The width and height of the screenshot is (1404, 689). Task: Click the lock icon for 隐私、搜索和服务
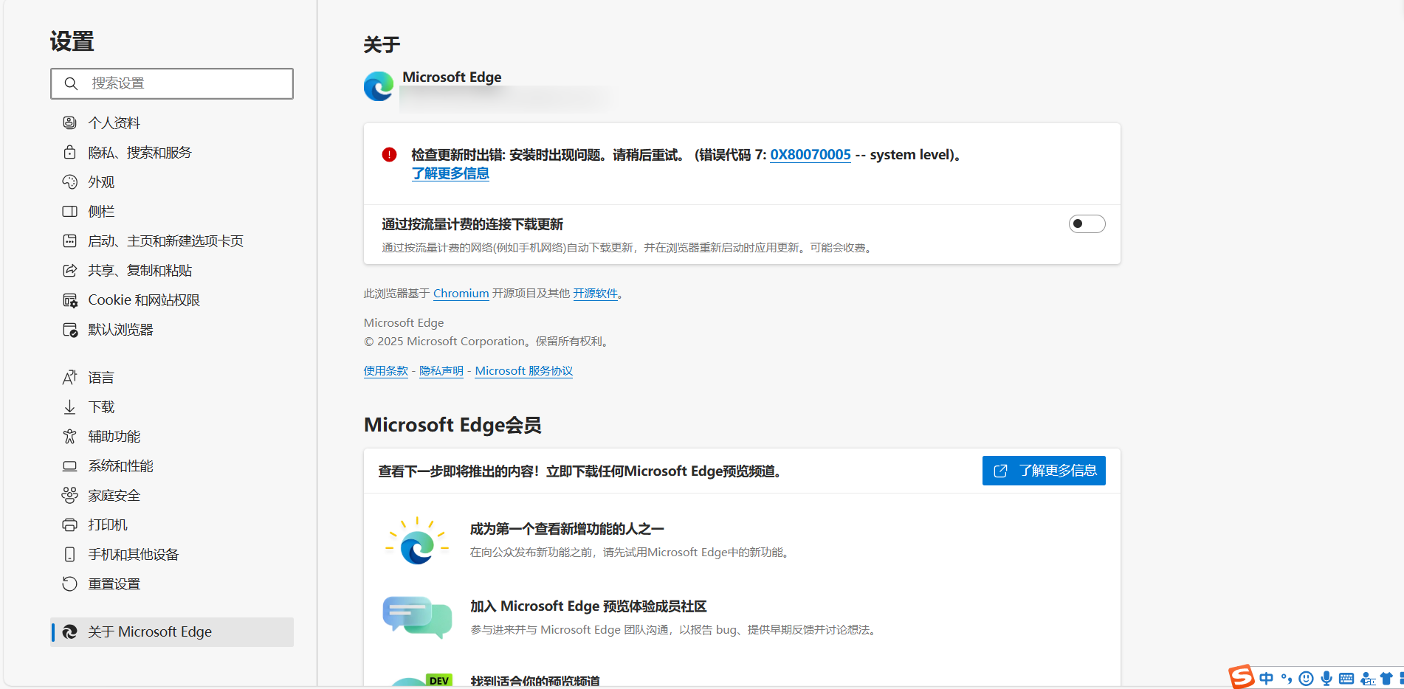point(69,152)
